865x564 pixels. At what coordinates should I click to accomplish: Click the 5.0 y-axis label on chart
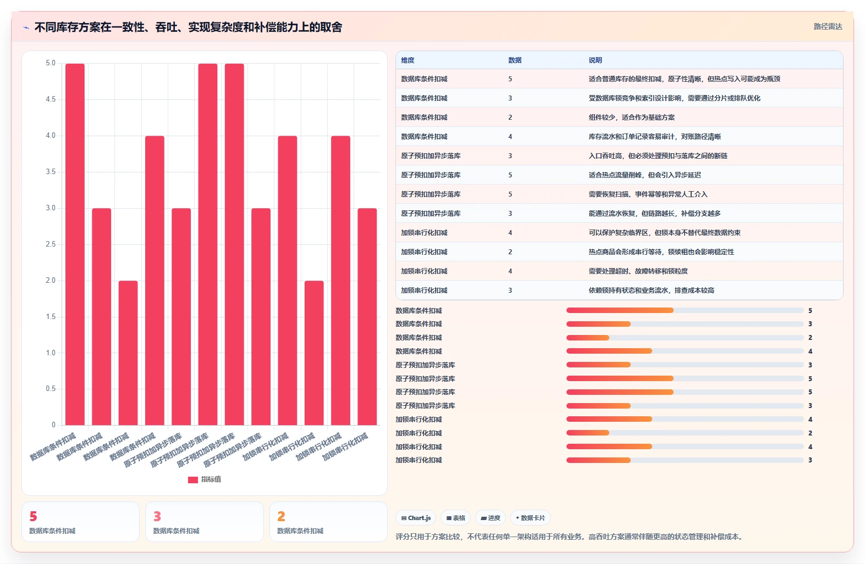tap(51, 63)
